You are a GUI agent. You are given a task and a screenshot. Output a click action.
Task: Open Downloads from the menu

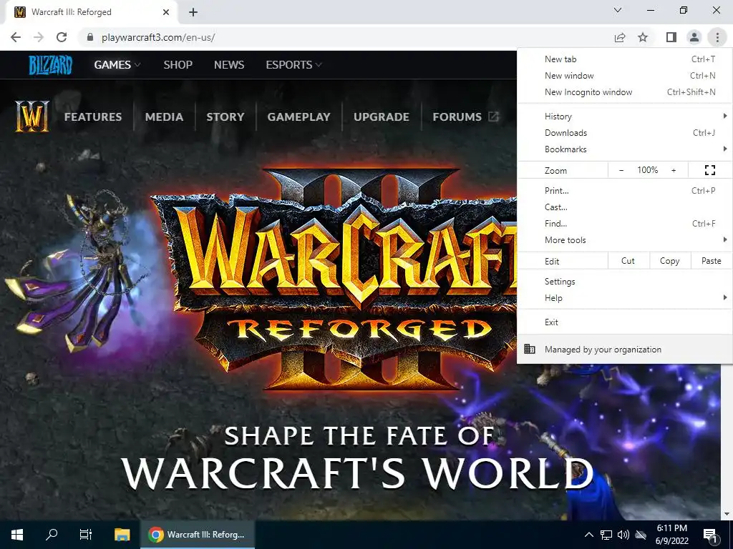[x=624, y=132]
